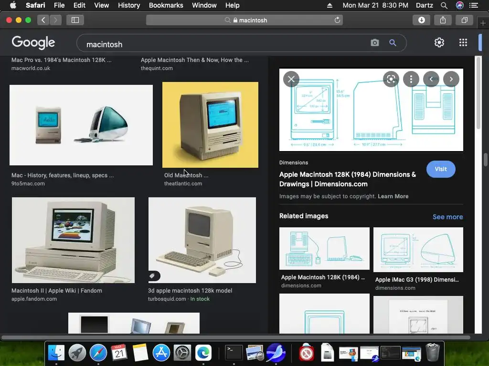Open a new tab with plus button
The height and width of the screenshot is (366, 489).
coord(483,23)
